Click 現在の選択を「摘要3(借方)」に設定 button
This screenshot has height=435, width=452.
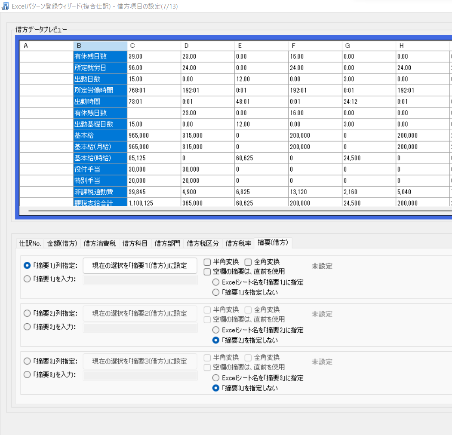(140, 361)
